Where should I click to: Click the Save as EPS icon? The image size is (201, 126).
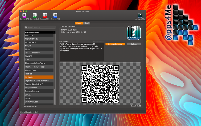coord(24,15)
